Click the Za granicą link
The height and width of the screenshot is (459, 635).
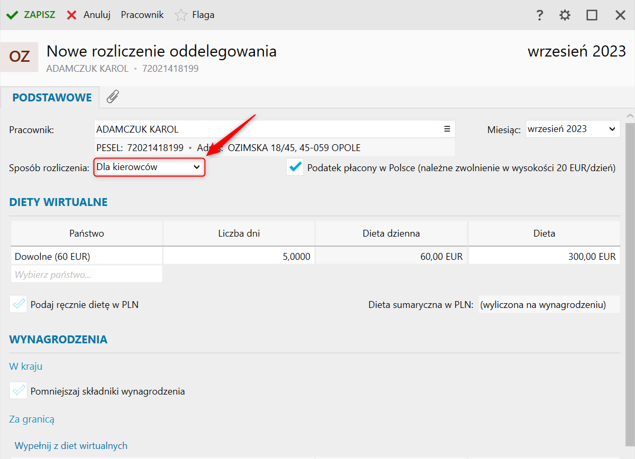pyautogui.click(x=32, y=419)
